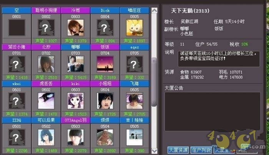
Task: Open the 住户列表 button
Action: pyautogui.click(x=201, y=150)
